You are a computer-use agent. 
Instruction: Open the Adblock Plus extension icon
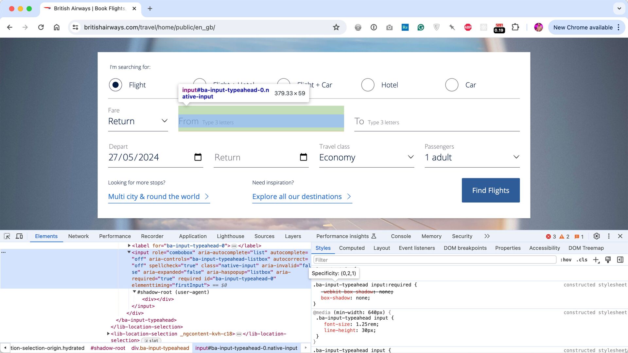click(468, 27)
